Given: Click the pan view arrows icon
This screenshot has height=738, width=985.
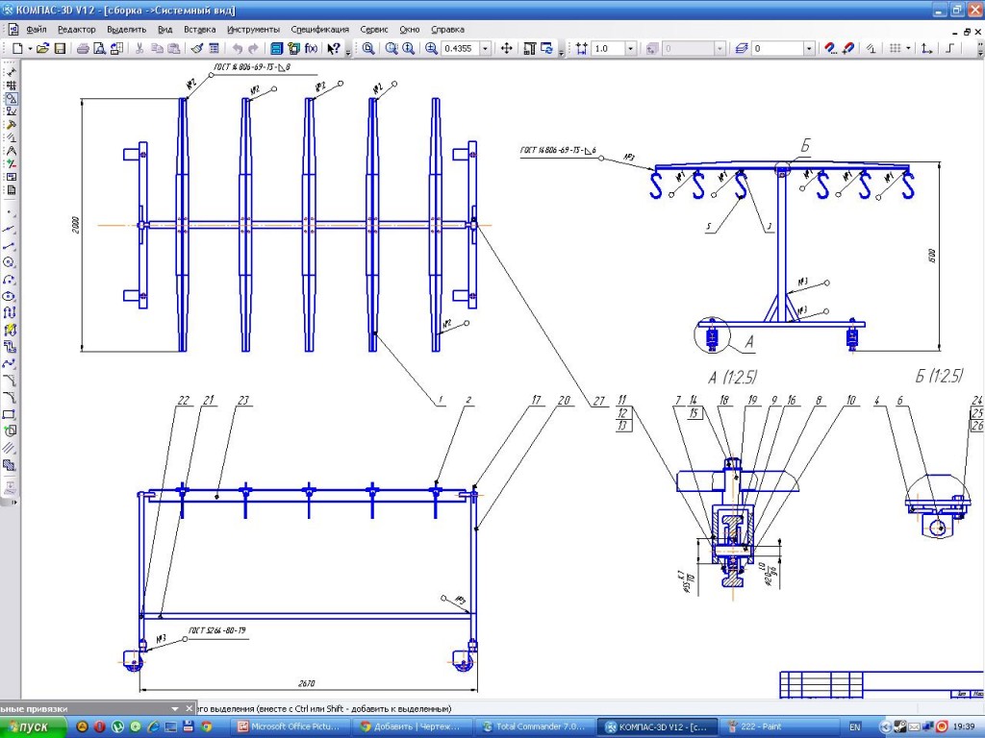Looking at the screenshot, I should [507, 48].
